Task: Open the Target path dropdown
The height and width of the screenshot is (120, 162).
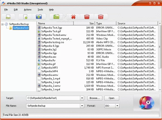Action: tap(82, 98)
